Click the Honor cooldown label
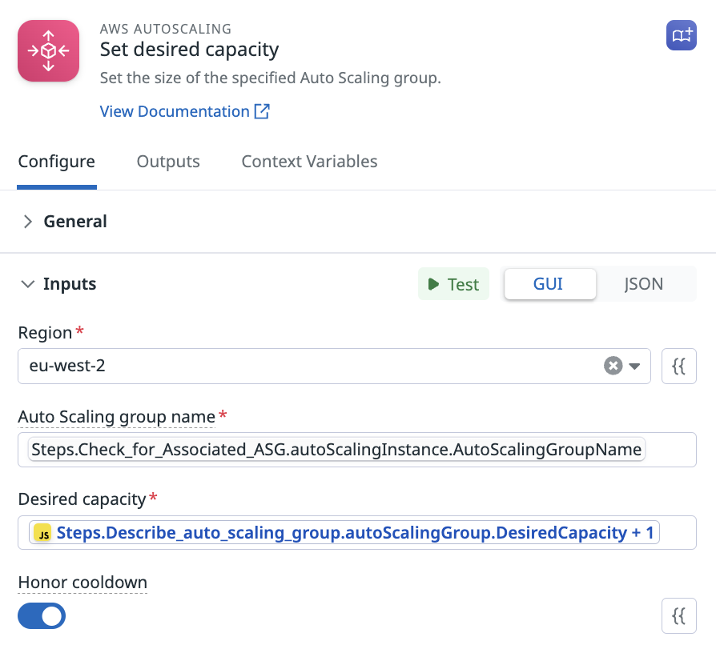716x661 pixels. (x=82, y=583)
